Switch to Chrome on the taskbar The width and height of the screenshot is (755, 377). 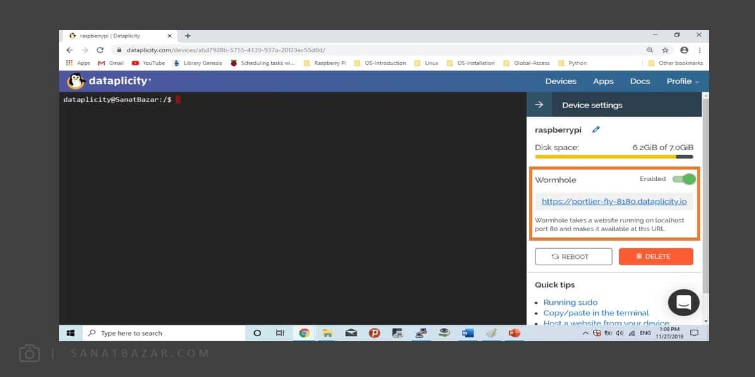point(305,333)
